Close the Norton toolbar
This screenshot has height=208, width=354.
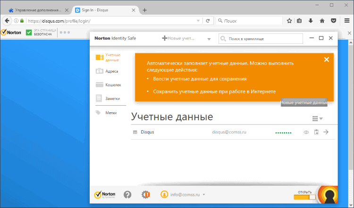tap(349, 33)
